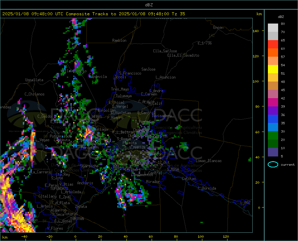Click the 'L_Vegas' map label
The image size is (298, 241).
click(42, 140)
